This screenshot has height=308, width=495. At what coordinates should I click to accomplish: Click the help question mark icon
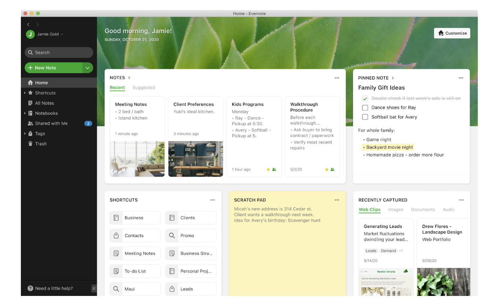pos(30,288)
